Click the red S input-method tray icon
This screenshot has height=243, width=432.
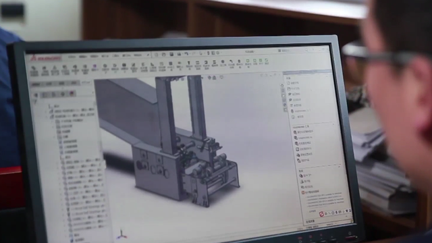pos(321,214)
